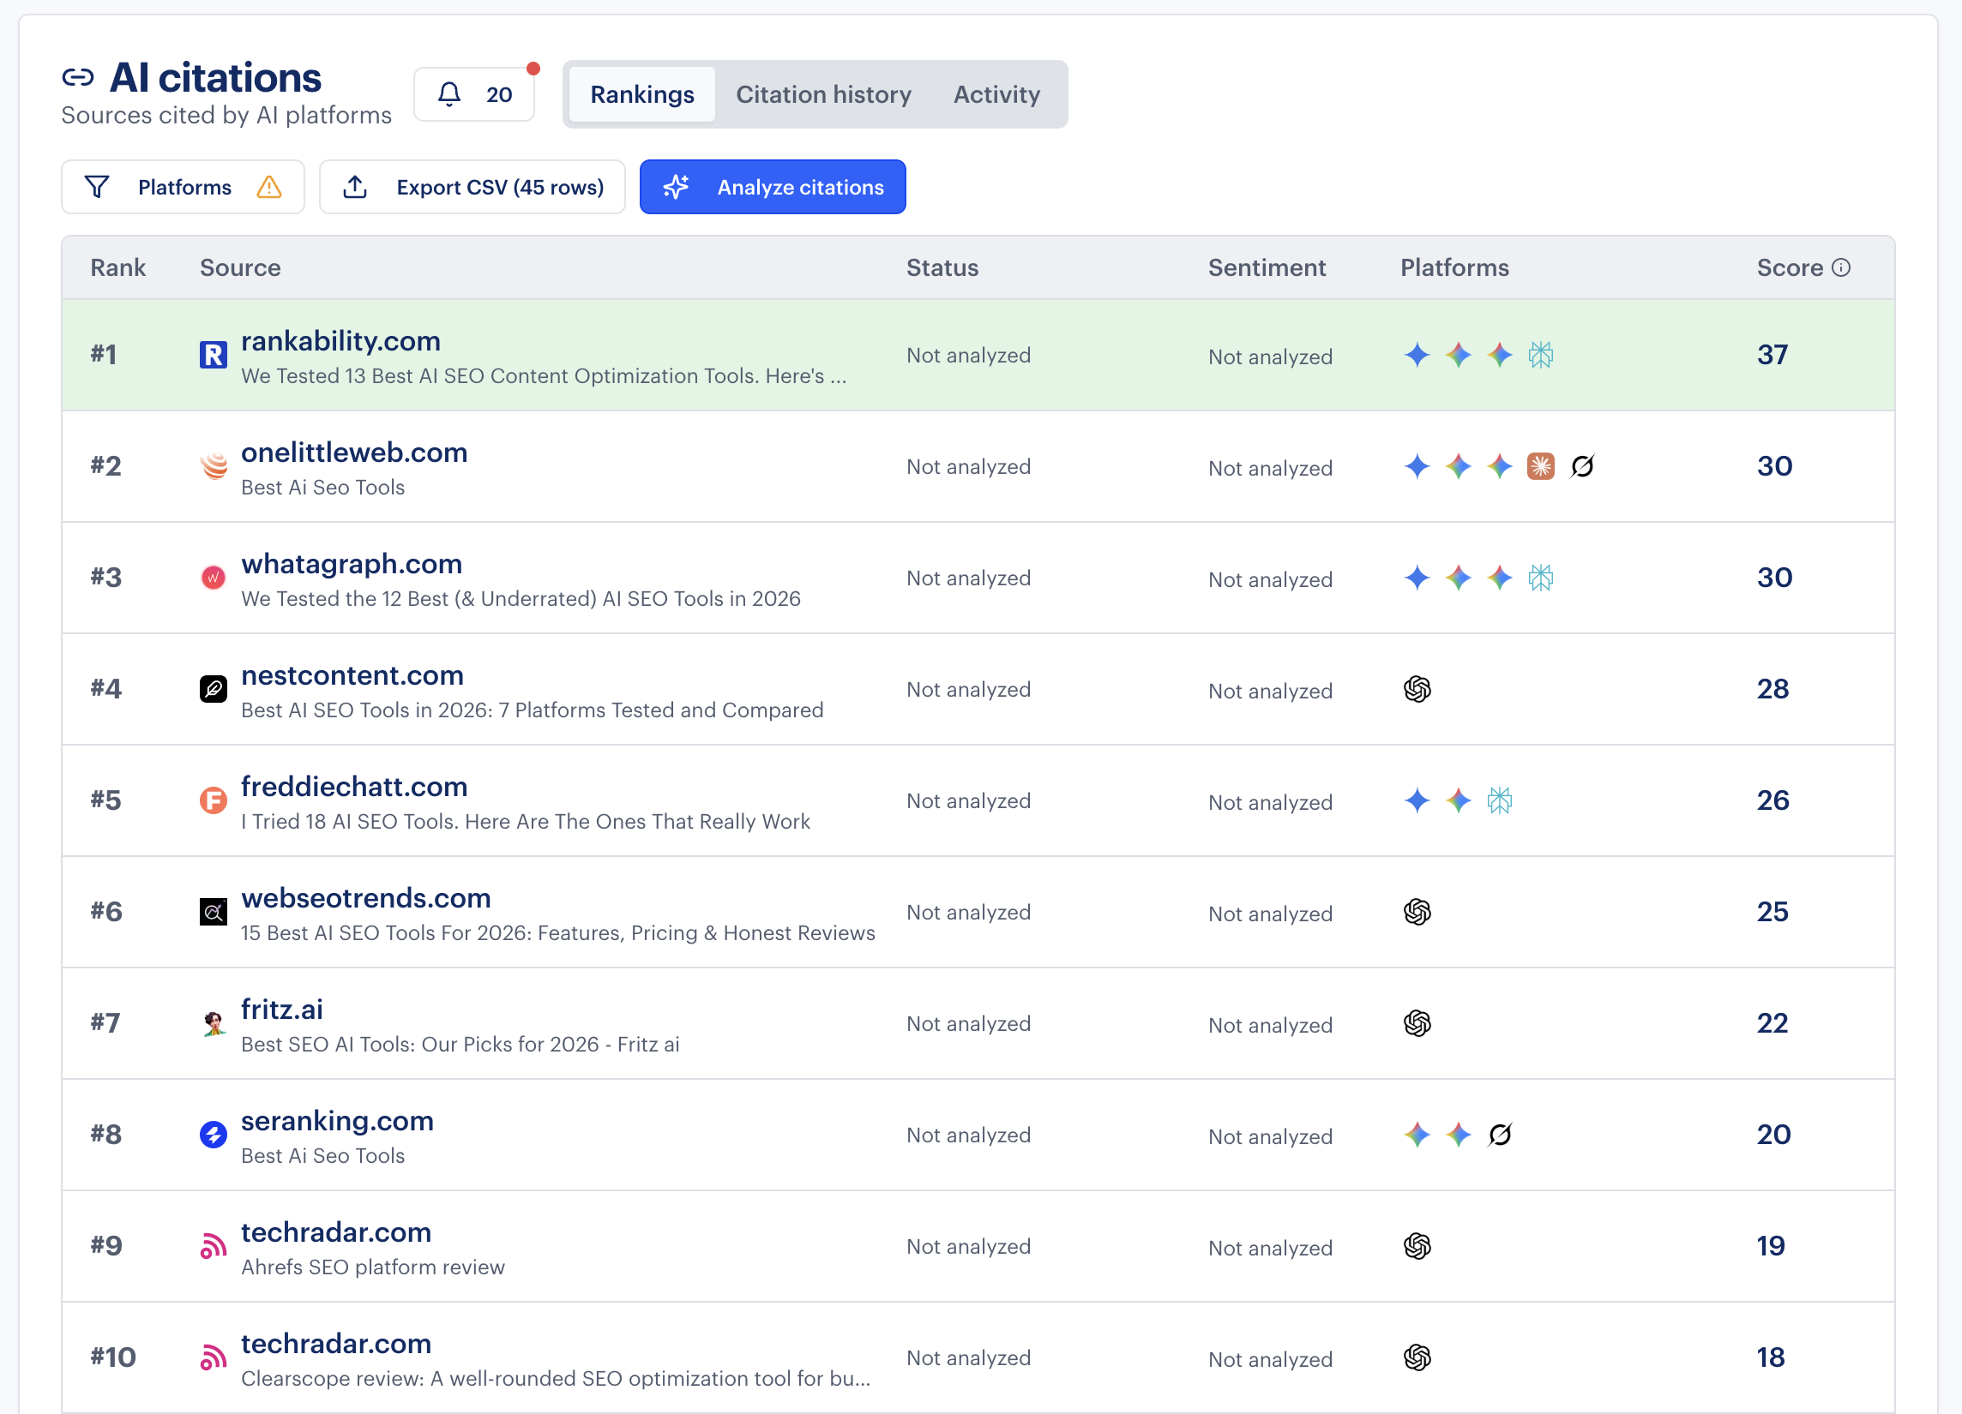Click the webseotrends.com favicon
The image size is (1962, 1414).
213,912
